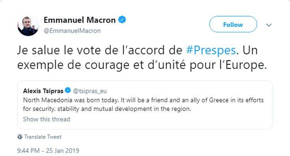Open the quoted tweet about North Macedonia
This screenshot has width=290, height=156.
(145, 105)
